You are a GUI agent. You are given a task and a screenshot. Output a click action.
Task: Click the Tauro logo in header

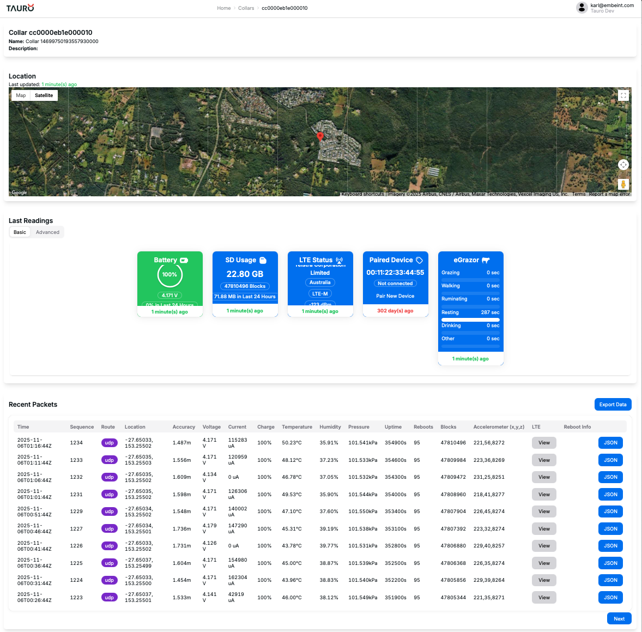(x=20, y=8)
